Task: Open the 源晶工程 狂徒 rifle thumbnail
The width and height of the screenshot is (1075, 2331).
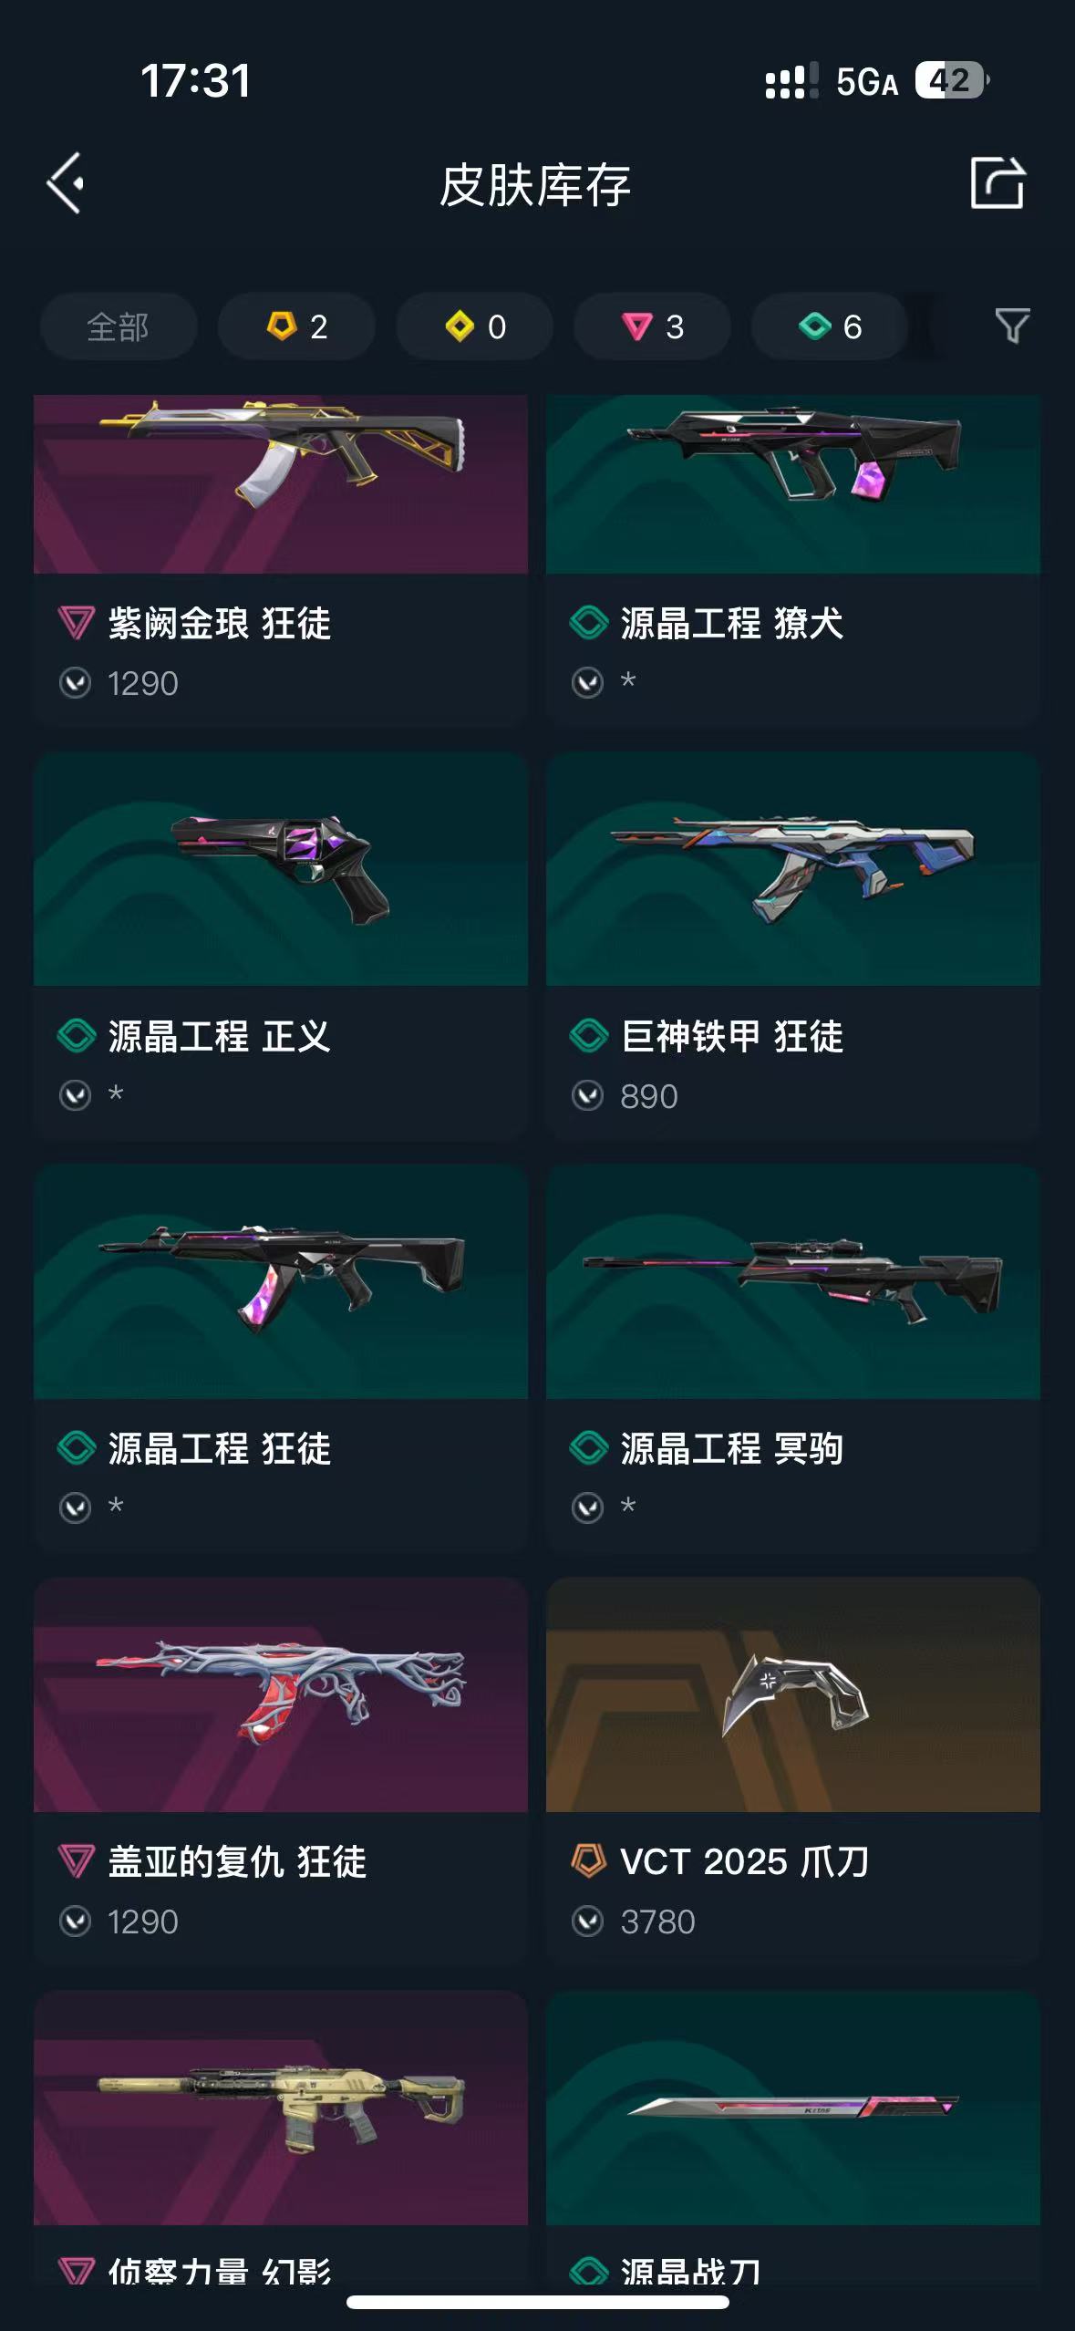Action: (x=281, y=1281)
